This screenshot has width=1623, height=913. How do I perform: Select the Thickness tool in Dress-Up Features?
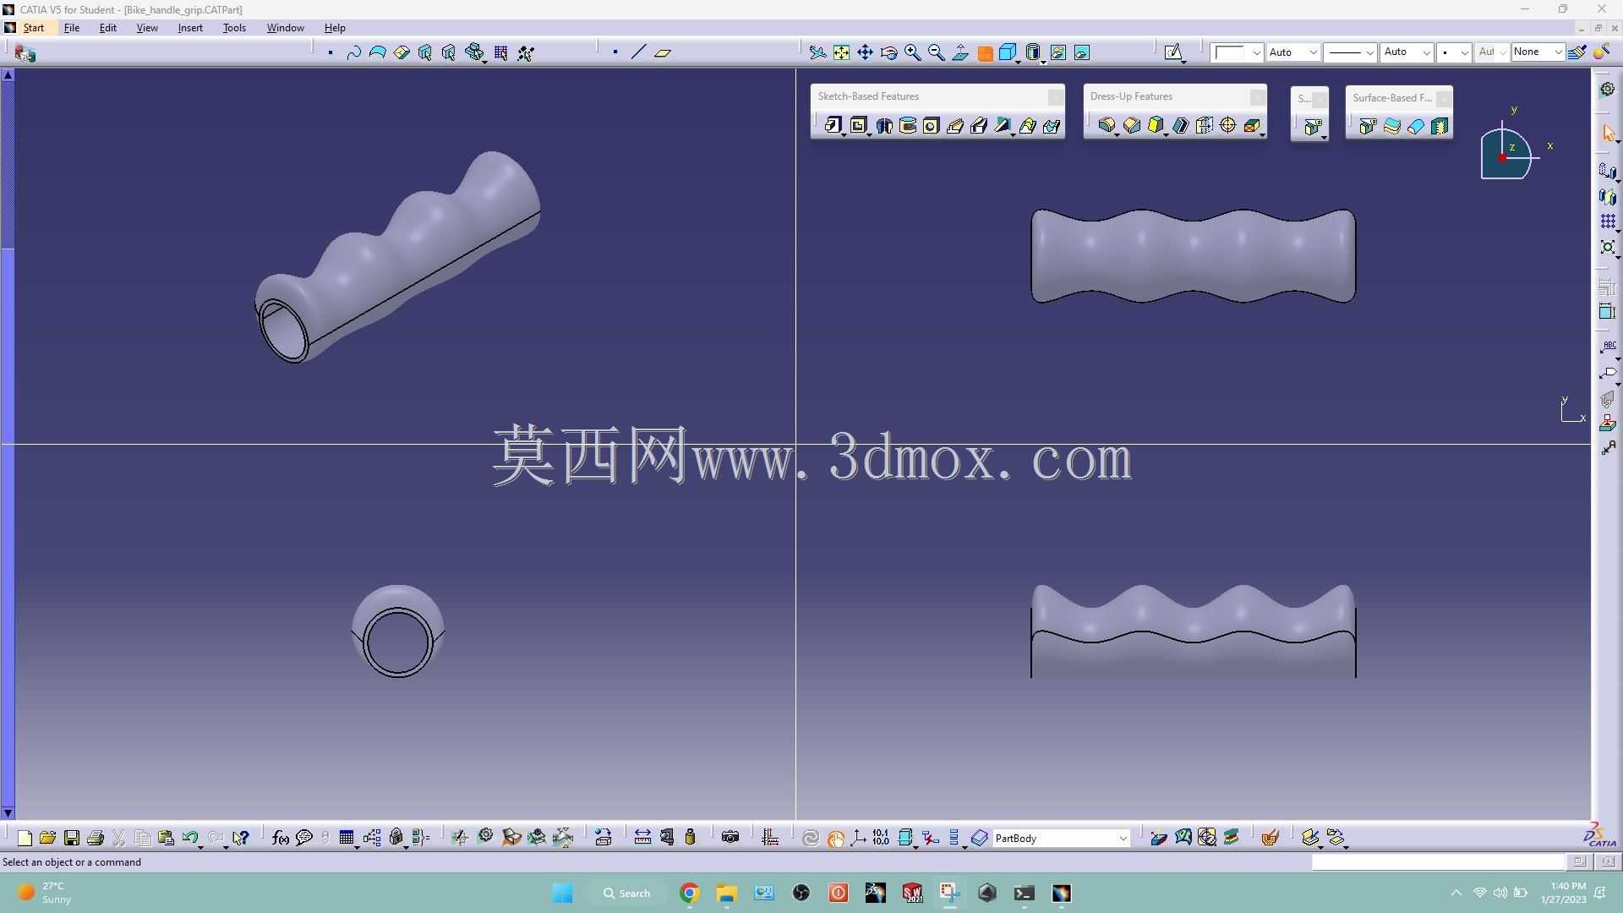click(1205, 126)
